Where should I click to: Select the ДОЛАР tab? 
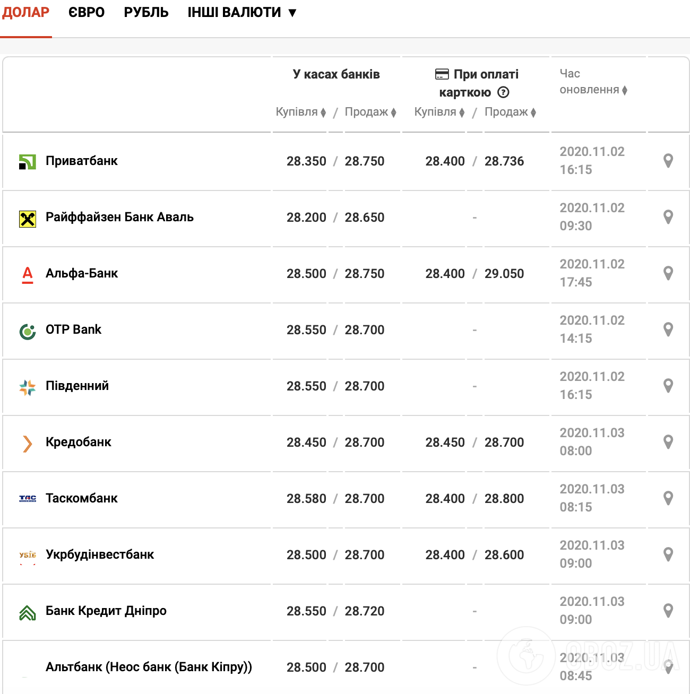pos(26,12)
